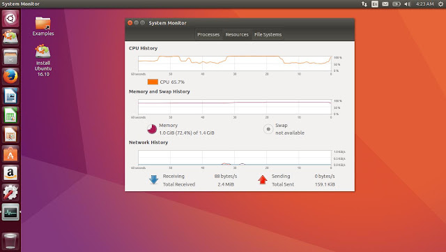The height and width of the screenshot is (252, 446).
Task: Click the Swap 'not available' text
Action: pyautogui.click(x=290, y=133)
